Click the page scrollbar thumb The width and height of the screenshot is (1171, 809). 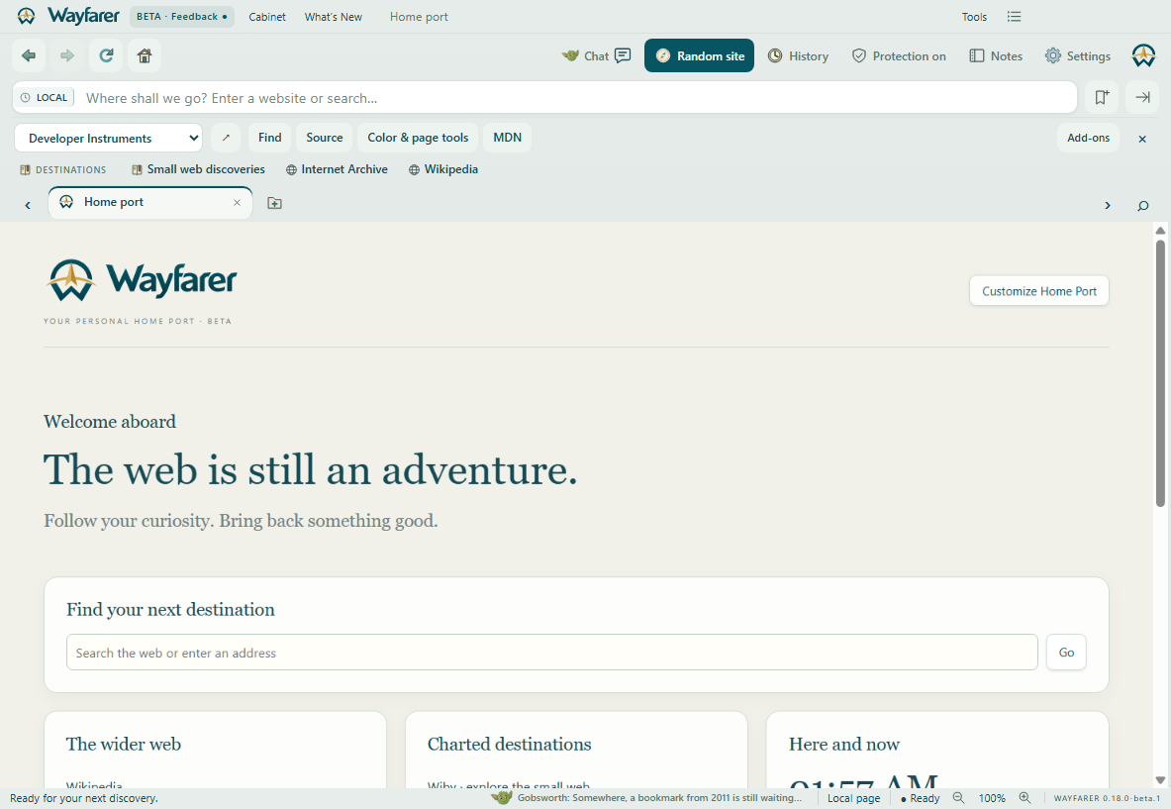click(1160, 372)
